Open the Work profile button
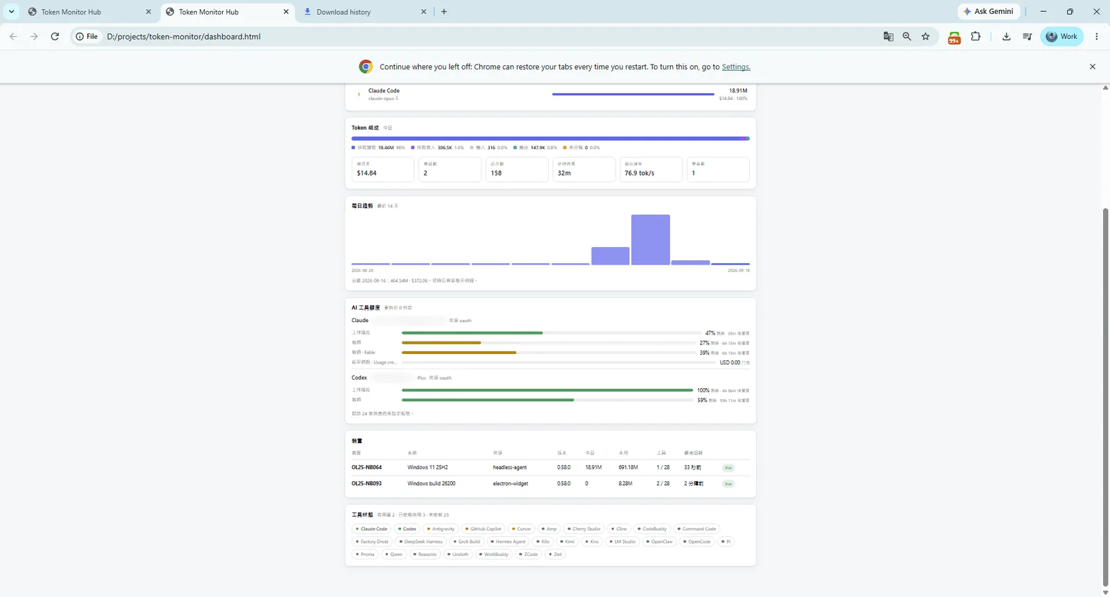Screen dimensions: 1110x597 [x=1061, y=37]
